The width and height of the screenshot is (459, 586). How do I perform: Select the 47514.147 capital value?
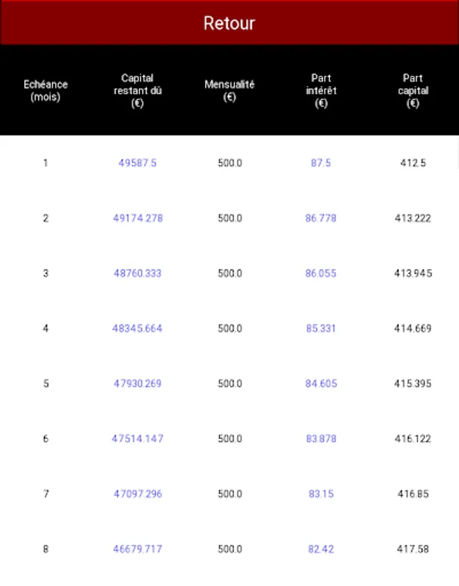coord(137,439)
